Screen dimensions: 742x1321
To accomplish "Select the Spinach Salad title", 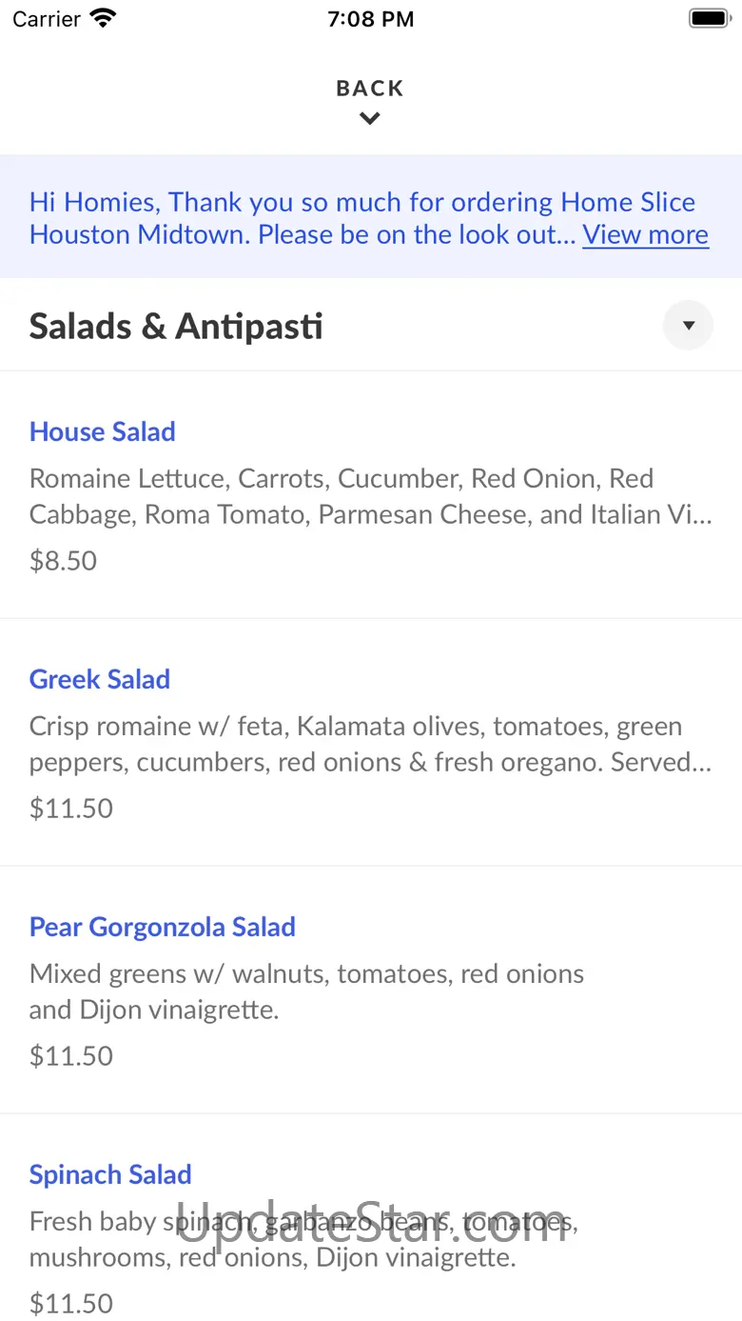I will 110,1174.
